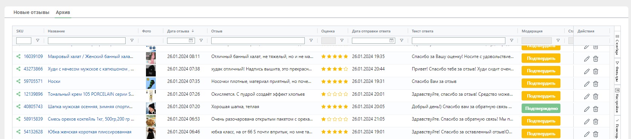Open the Дата отзыва column filter menu
Image resolution: width=631 pixels, height=139 pixels.
tap(201, 41)
